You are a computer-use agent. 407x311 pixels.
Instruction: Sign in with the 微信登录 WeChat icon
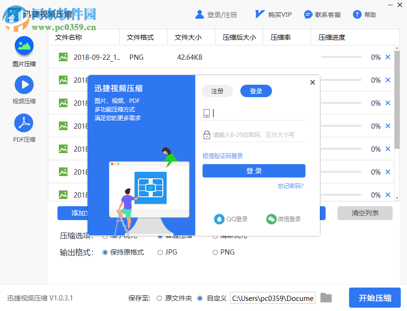[x=271, y=219]
